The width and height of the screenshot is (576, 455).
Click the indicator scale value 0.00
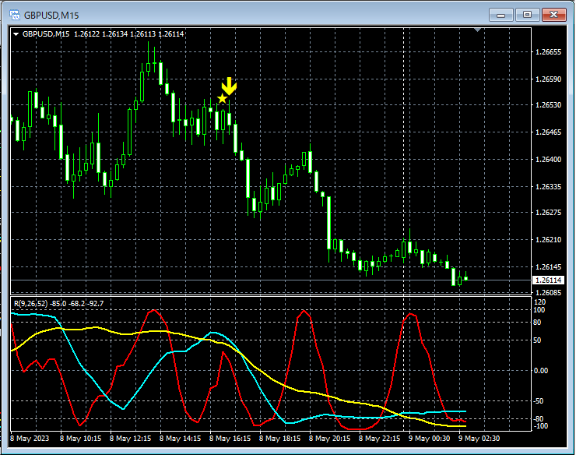point(541,370)
